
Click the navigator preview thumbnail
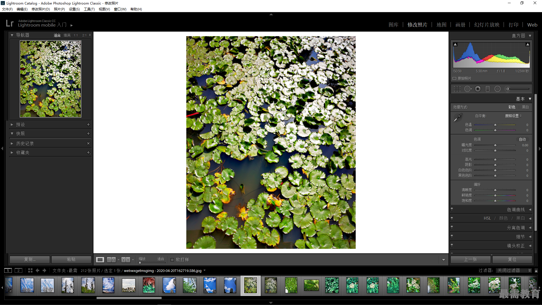(51, 79)
